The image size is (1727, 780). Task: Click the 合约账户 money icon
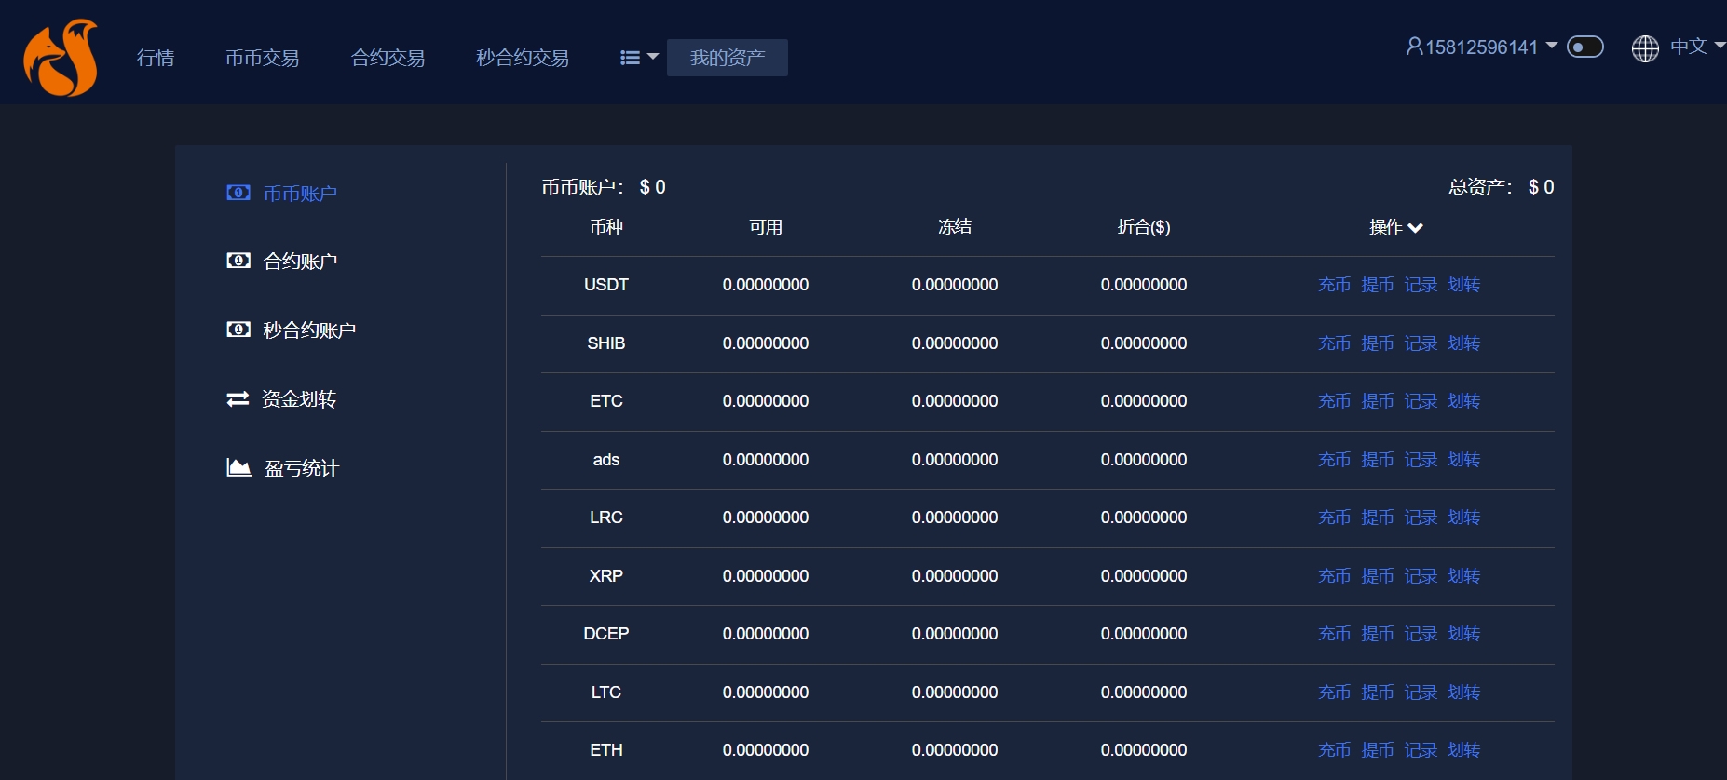tap(238, 261)
